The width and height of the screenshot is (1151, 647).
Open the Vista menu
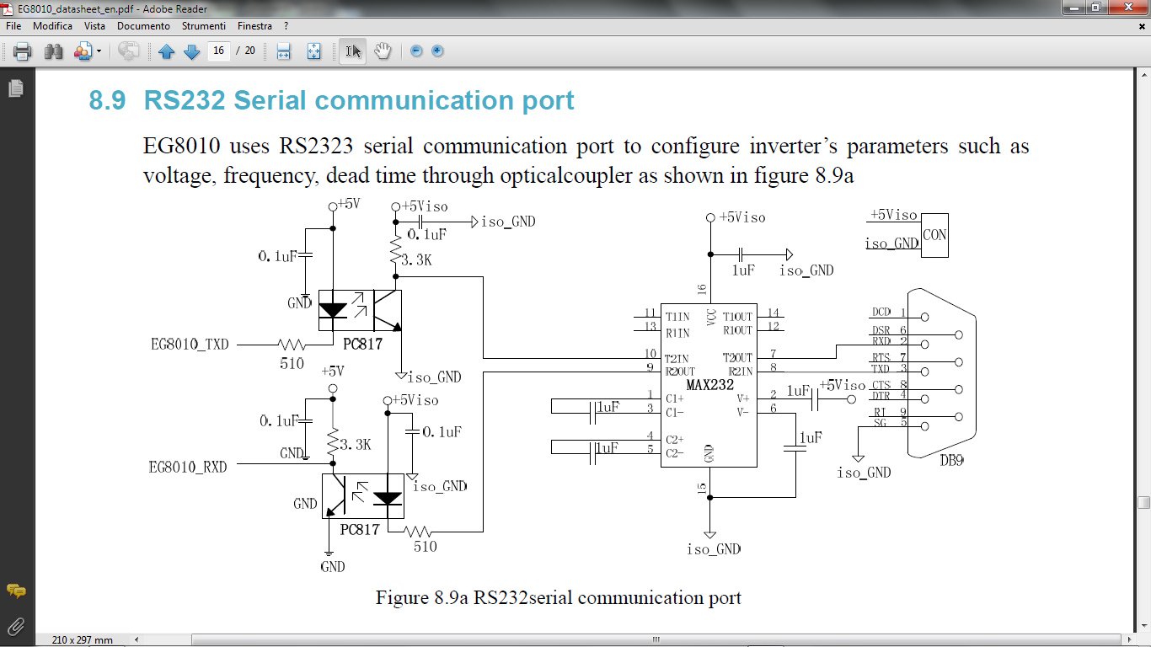coord(94,26)
